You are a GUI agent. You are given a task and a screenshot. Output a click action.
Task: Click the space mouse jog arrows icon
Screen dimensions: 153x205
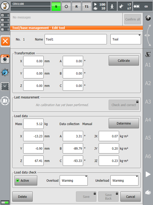pyautogui.click(x=148, y=35)
